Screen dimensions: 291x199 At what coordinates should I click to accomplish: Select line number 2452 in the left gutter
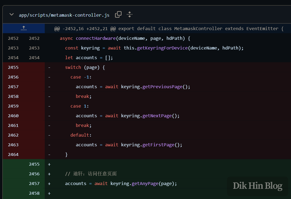pos(13,38)
